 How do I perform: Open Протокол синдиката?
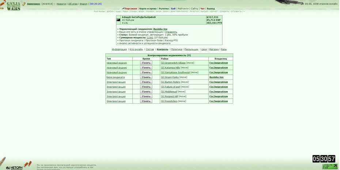131,40
